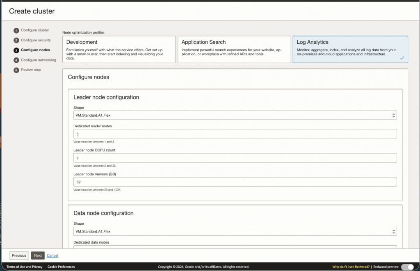420x271 pixels.
Task: Go to Configure security step label
Action: click(x=36, y=41)
